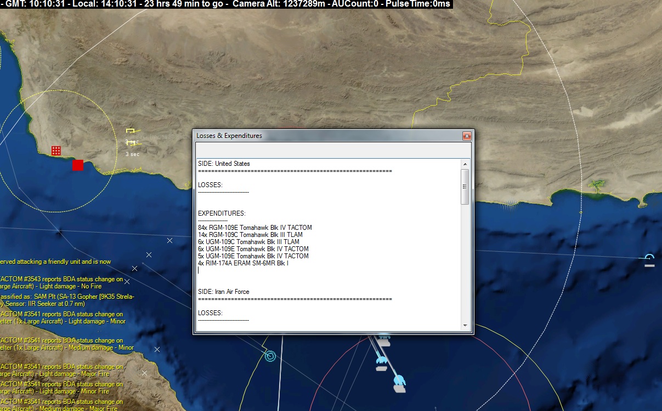This screenshot has height=411, width=662.
Task: Click the white X marker near BDA messages
Action: [127, 282]
